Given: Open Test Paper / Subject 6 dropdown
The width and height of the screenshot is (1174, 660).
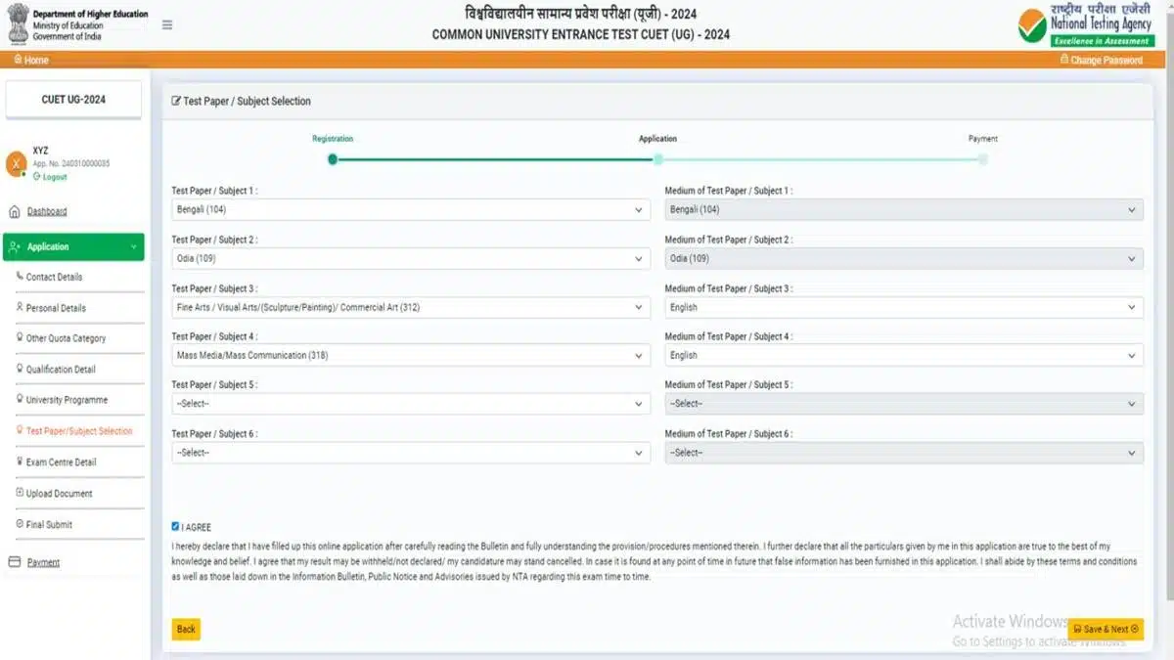Looking at the screenshot, I should (411, 453).
